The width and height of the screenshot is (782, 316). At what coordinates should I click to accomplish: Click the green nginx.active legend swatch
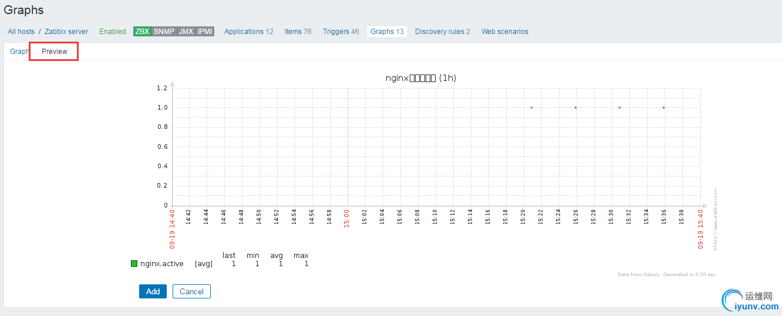(x=134, y=264)
